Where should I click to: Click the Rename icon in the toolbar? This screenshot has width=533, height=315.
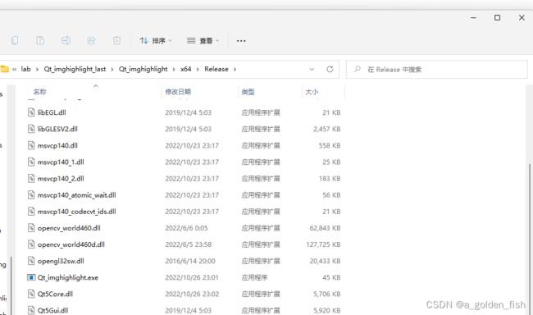(66, 40)
